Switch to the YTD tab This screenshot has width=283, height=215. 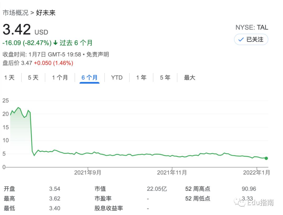[117, 78]
